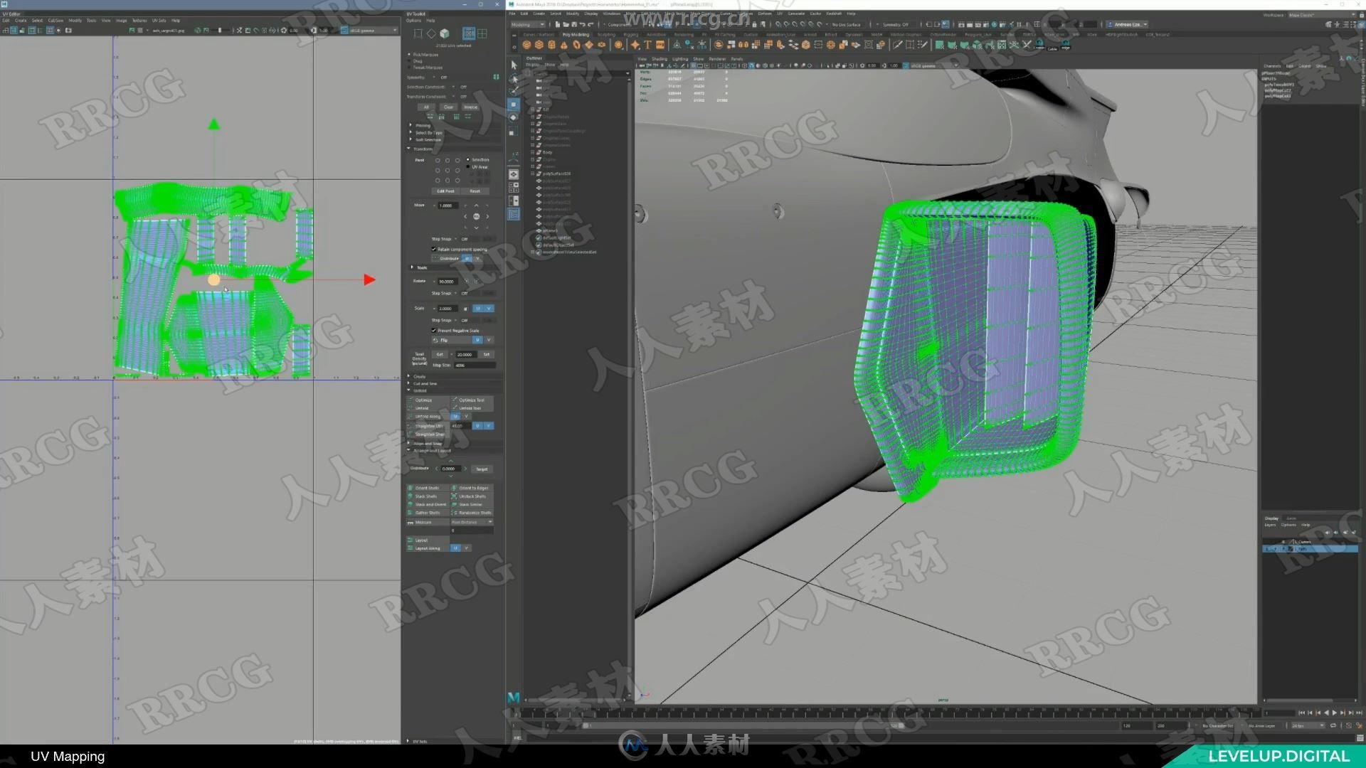This screenshot has width=1366, height=768.
Task: Toggle Retain component spacing checkbox
Action: pos(434,250)
